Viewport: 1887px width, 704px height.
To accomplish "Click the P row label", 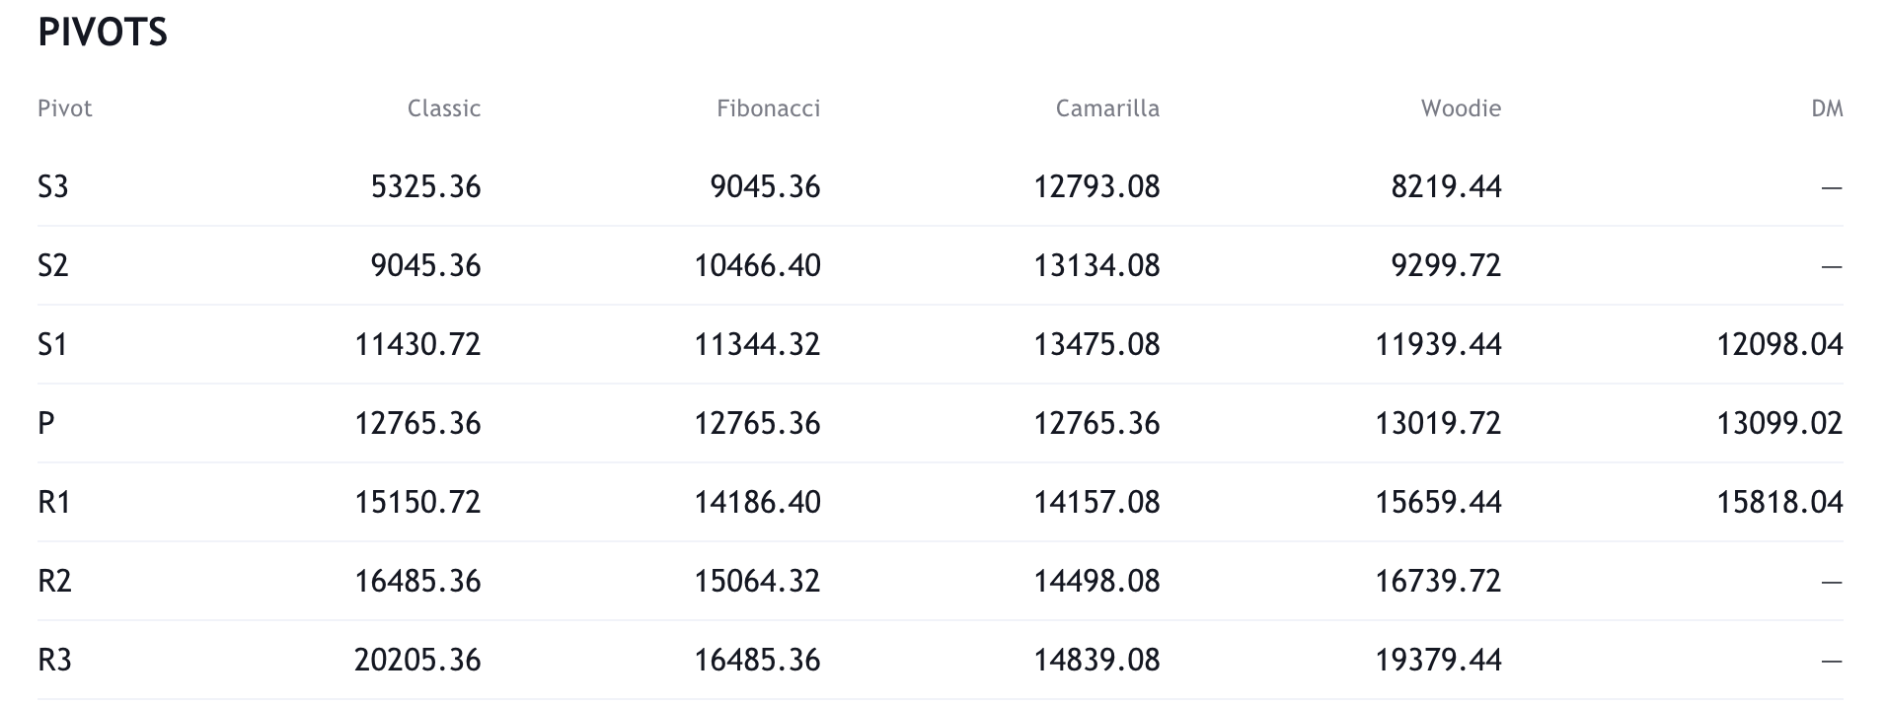I will tap(45, 423).
